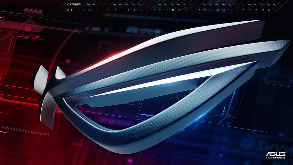Click the Mo weekday label above date 26
293x165 pixels.
tap(249, 4)
